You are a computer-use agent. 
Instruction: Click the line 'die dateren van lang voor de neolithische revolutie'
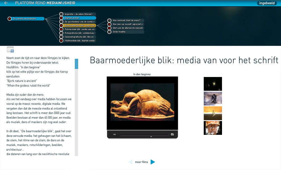click(38, 154)
